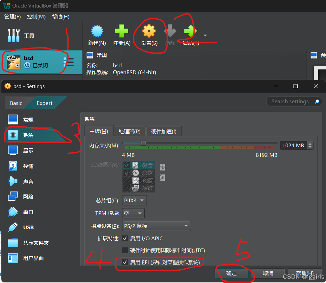Minimize the bsd Settings window
The width and height of the screenshot is (326, 283).
coord(276,86)
